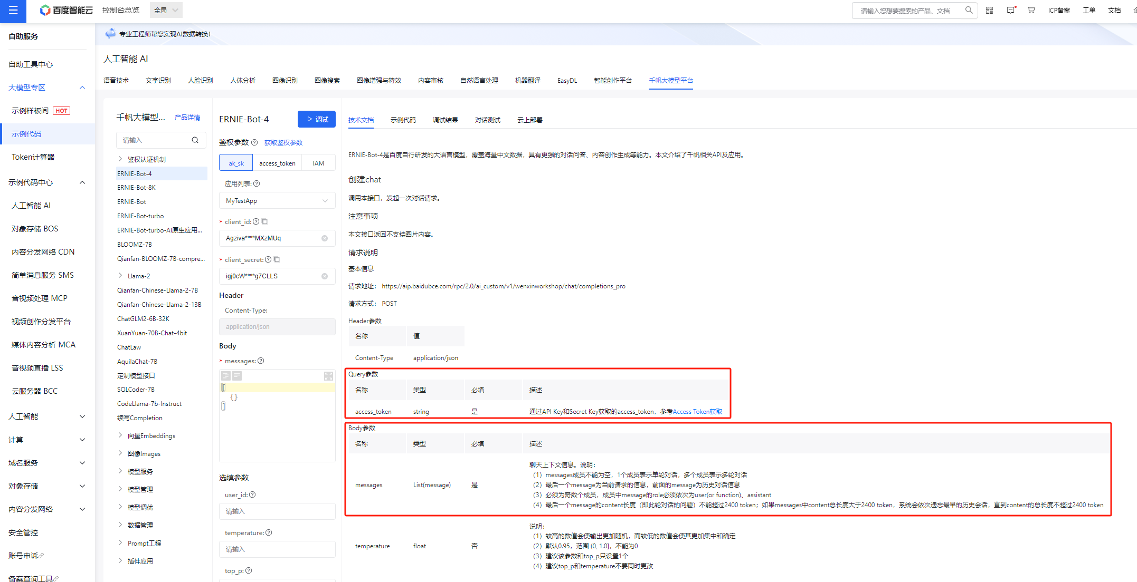Click help icon next to temperature
Screen dimensions: 1137x582
coord(269,532)
